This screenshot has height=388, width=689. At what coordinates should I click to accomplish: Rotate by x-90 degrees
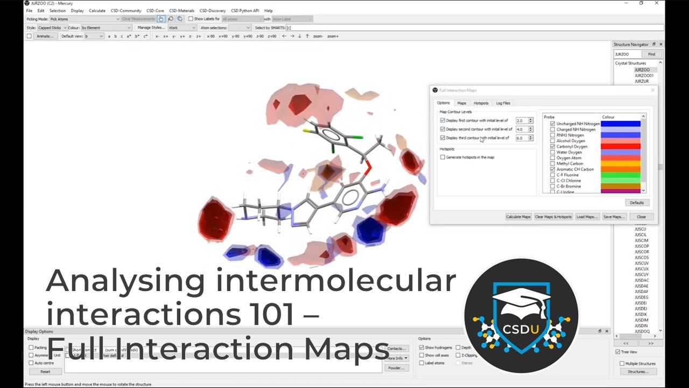pyautogui.click(x=210, y=36)
